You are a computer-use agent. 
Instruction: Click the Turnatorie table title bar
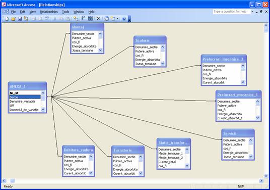coord(128,150)
